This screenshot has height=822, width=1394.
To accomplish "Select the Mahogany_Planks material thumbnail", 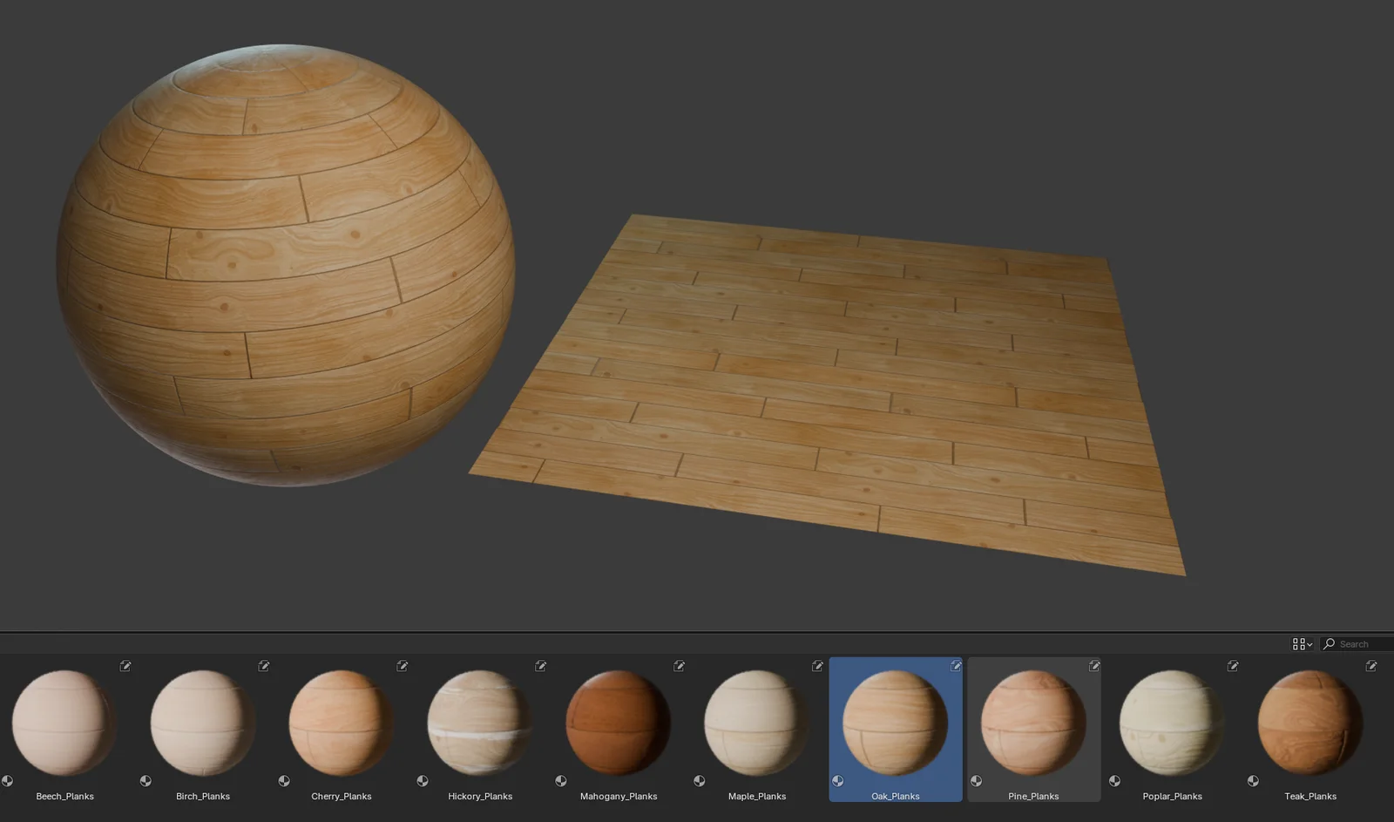I will (x=617, y=723).
